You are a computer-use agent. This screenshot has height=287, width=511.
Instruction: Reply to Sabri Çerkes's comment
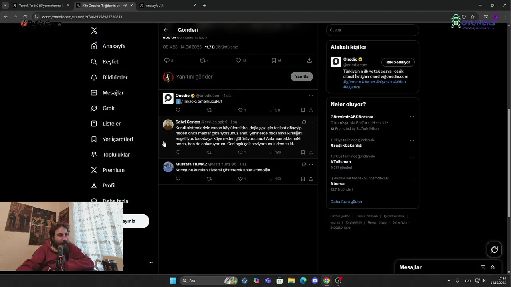coord(178,152)
